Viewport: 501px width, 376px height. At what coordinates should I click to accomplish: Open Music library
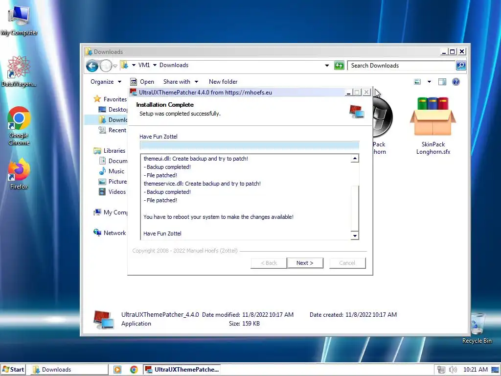click(x=112, y=171)
